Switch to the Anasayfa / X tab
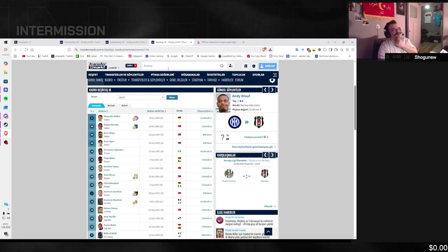 (x=34, y=42)
